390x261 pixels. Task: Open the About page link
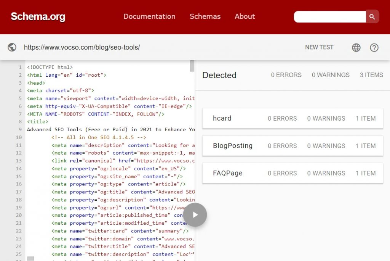(x=245, y=16)
